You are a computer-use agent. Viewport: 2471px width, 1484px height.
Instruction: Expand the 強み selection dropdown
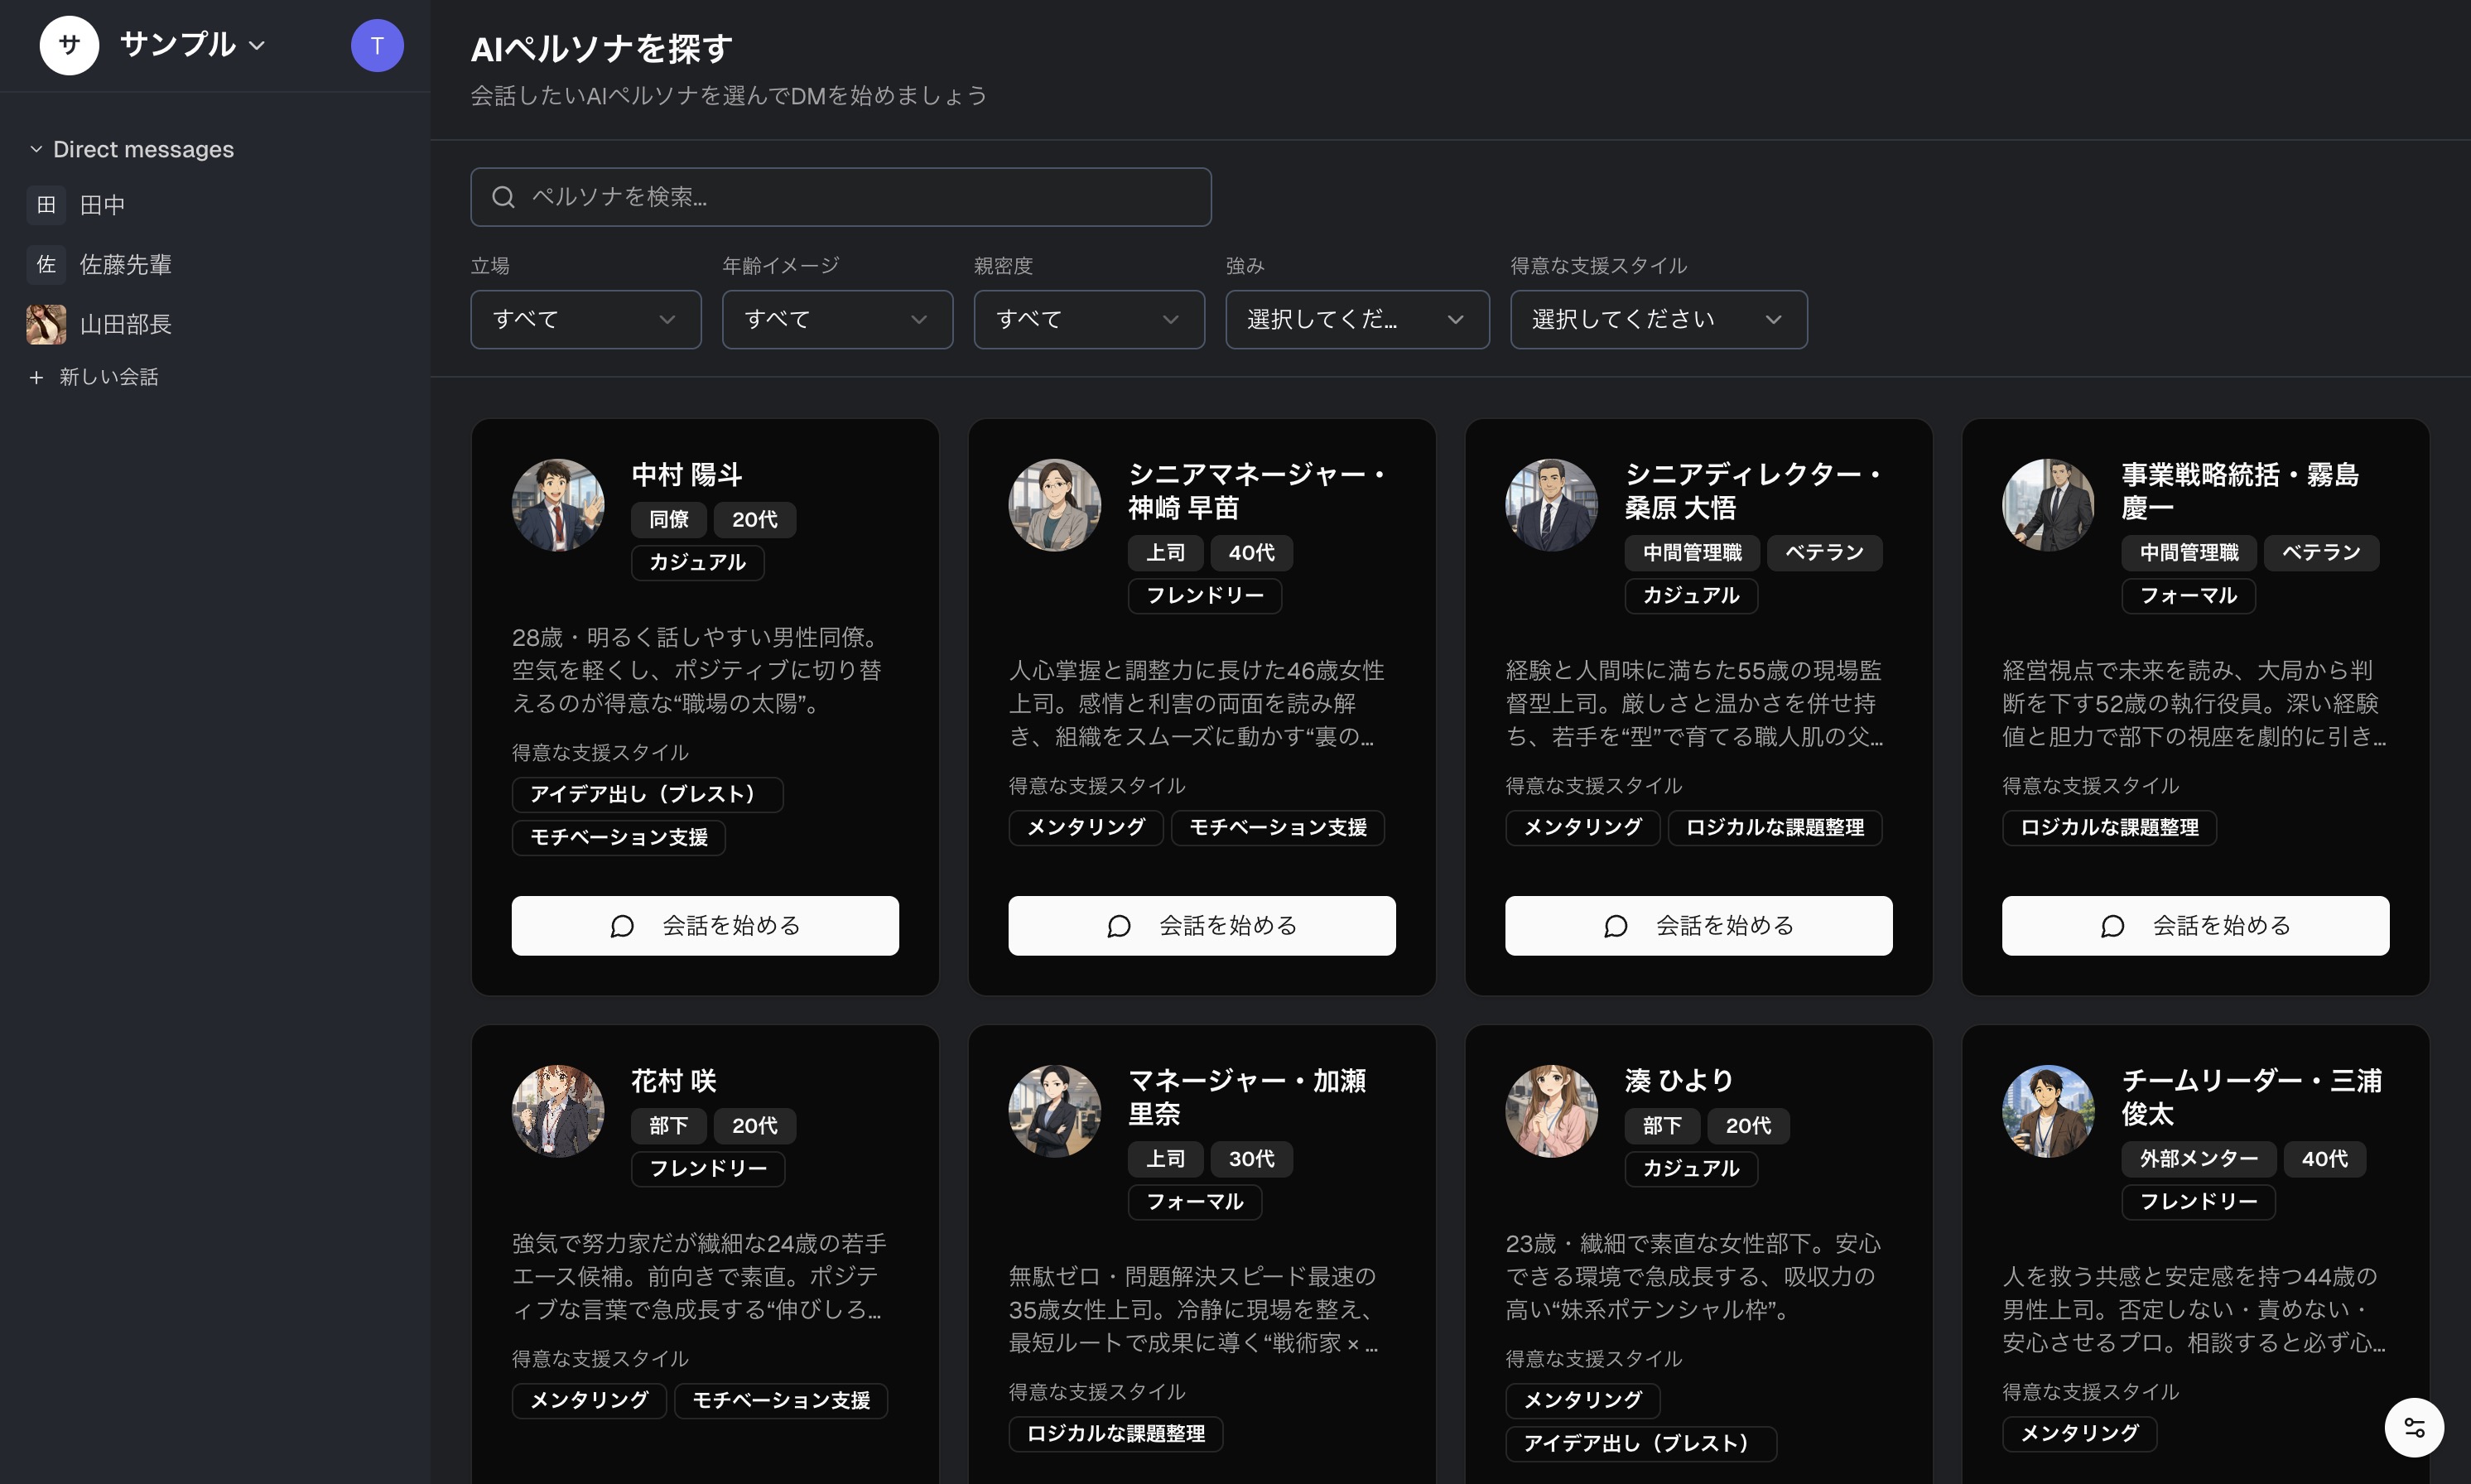click(x=1356, y=320)
